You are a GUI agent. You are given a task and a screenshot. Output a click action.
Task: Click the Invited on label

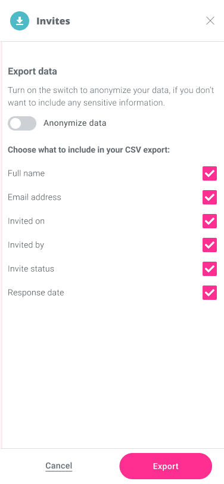pyautogui.click(x=26, y=221)
